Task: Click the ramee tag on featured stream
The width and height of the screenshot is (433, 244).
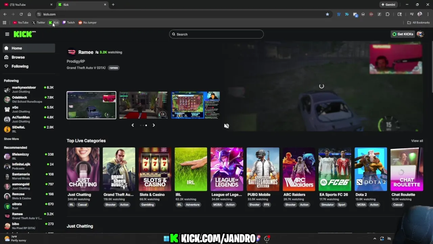Action: click(114, 68)
